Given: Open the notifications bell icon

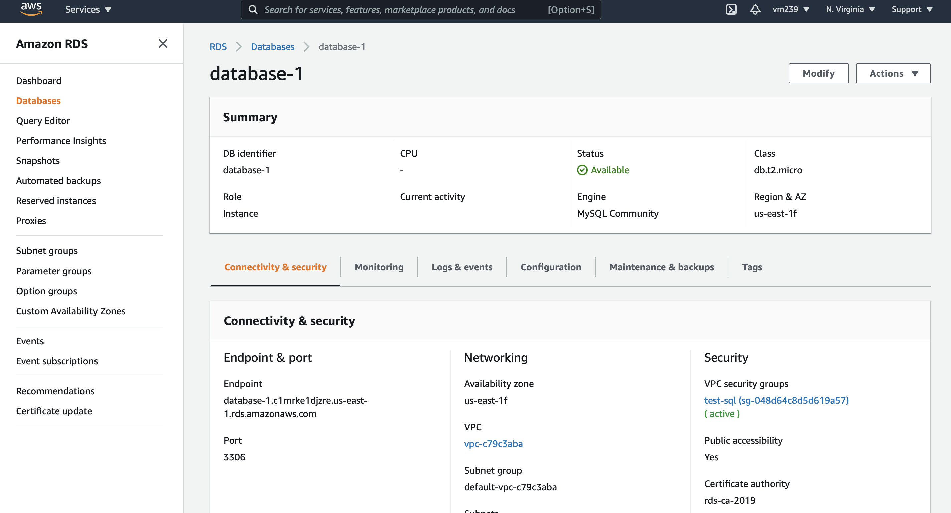Looking at the screenshot, I should (755, 9).
